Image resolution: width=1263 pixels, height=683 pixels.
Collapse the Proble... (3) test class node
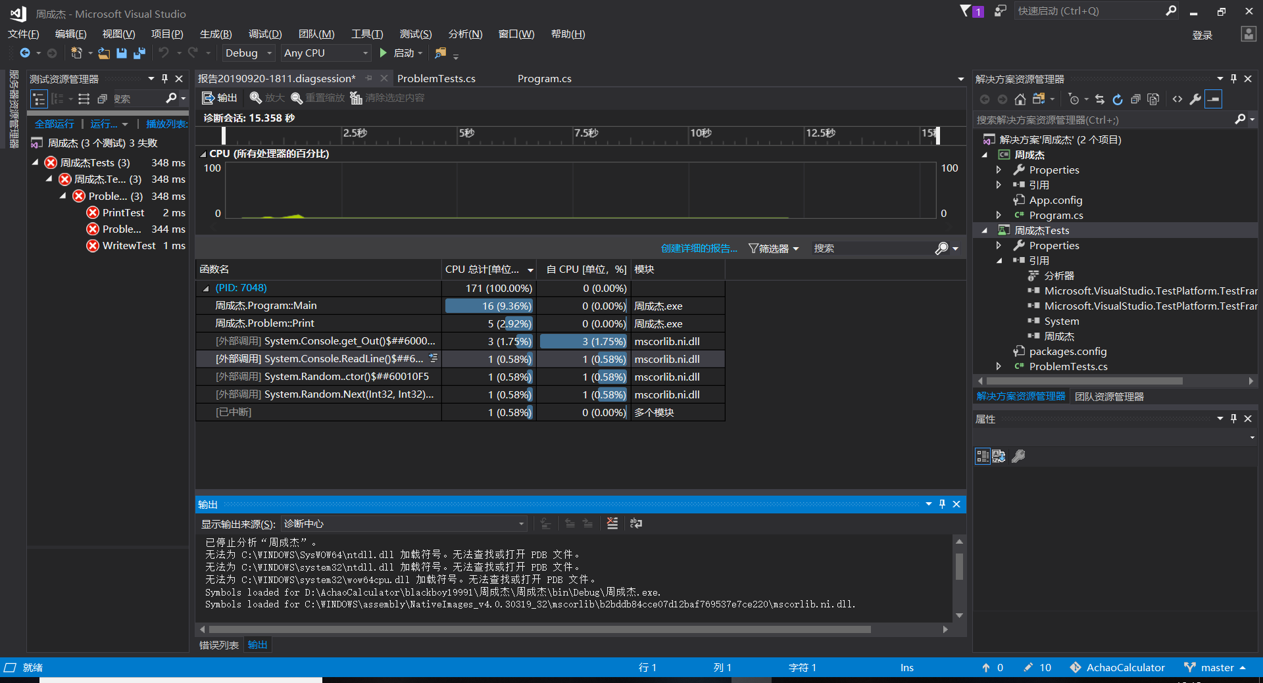[63, 196]
